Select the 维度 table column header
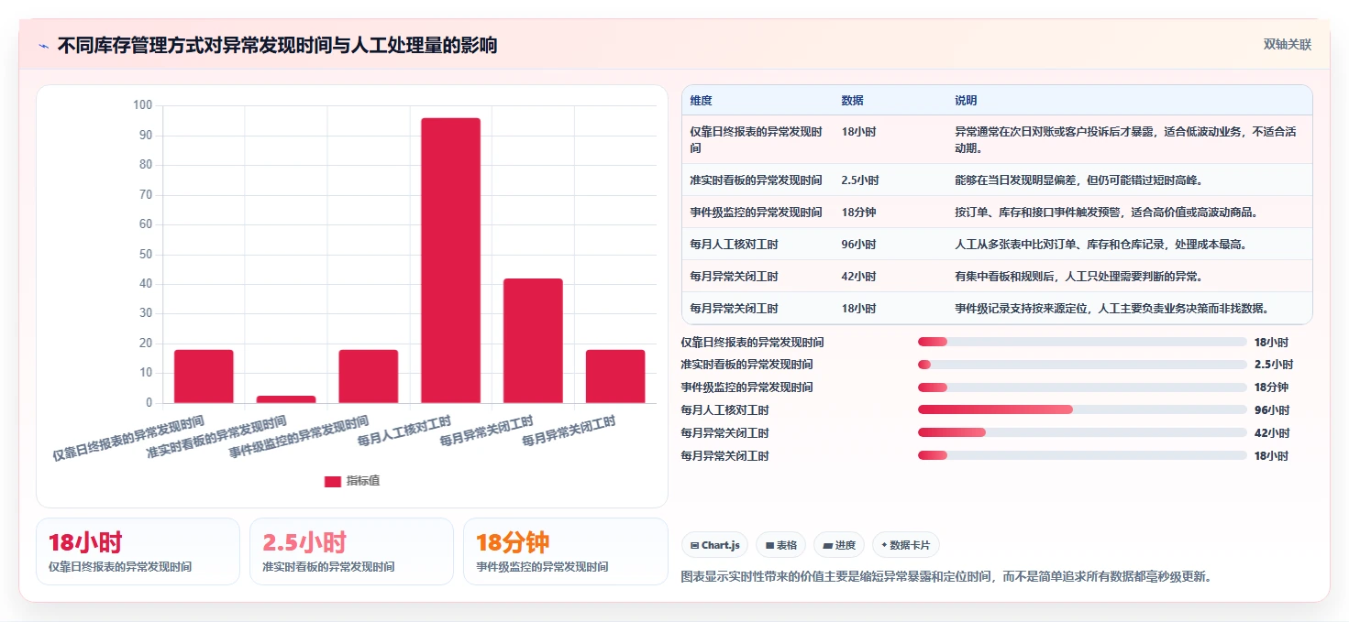Image resolution: width=1349 pixels, height=622 pixels. 701,100
